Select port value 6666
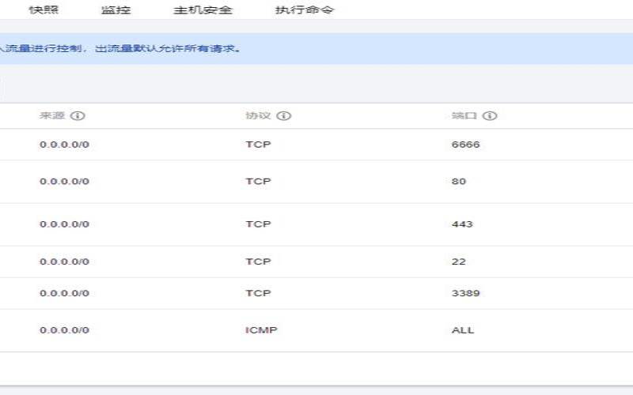The height and width of the screenshot is (395, 633). [465, 145]
